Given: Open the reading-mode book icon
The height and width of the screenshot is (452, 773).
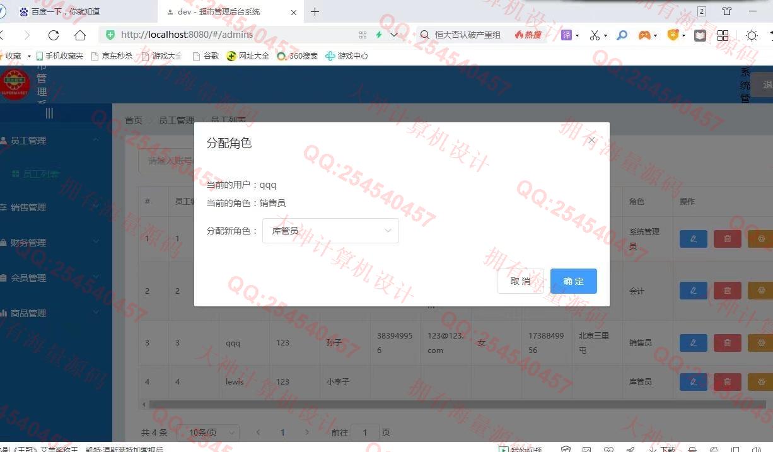Looking at the screenshot, I should (700, 35).
